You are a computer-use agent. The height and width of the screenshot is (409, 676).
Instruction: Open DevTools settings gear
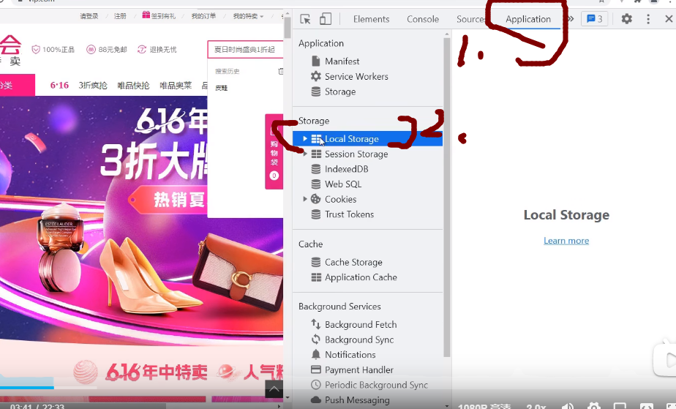[626, 19]
